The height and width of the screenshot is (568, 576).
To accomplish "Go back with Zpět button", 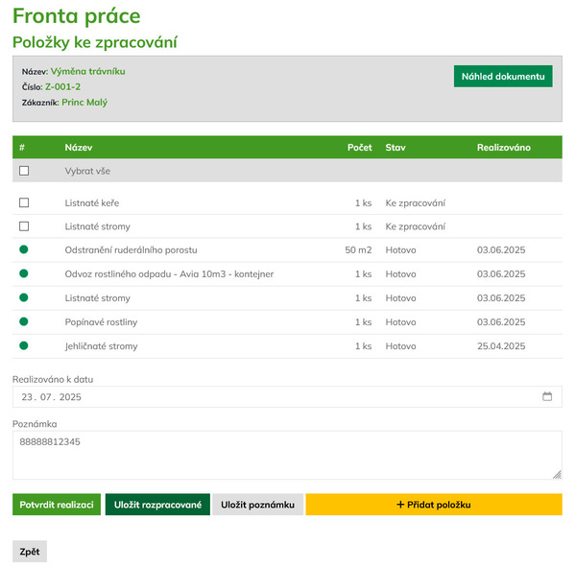I will [x=30, y=551].
